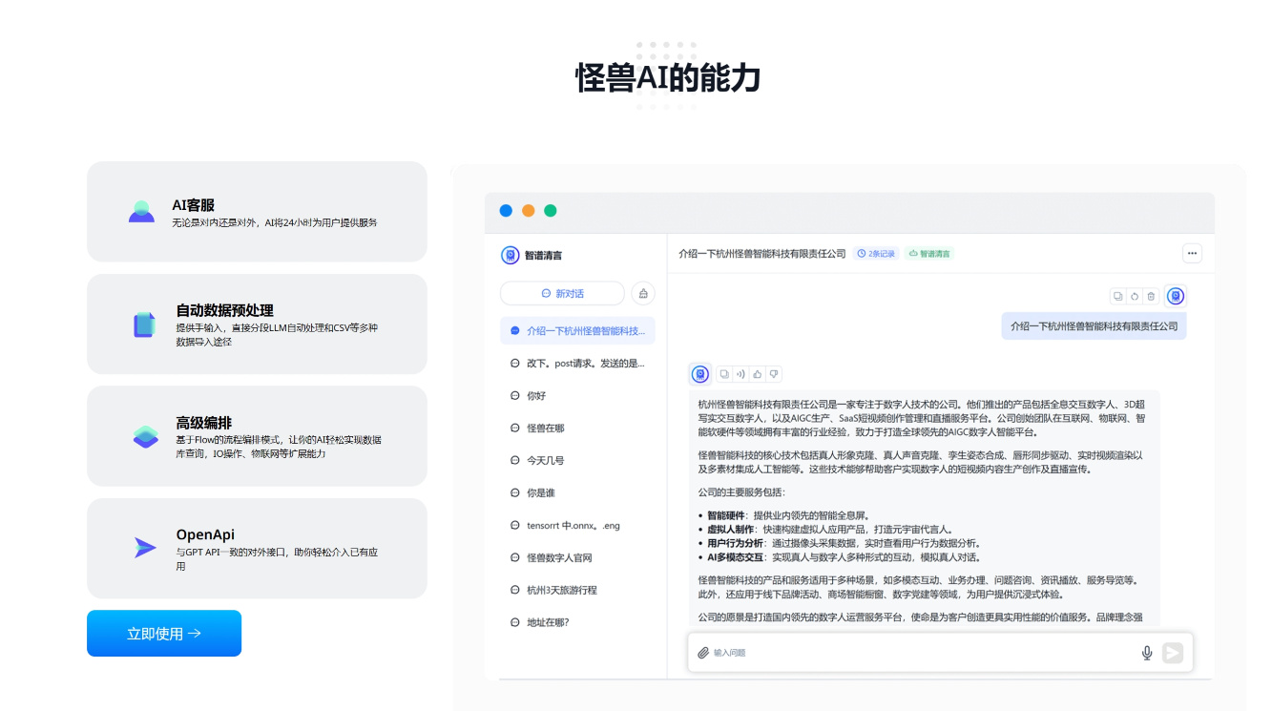1272x711 pixels.
Task: Play the AI response aloud with the speaker icon
Action: [740, 374]
